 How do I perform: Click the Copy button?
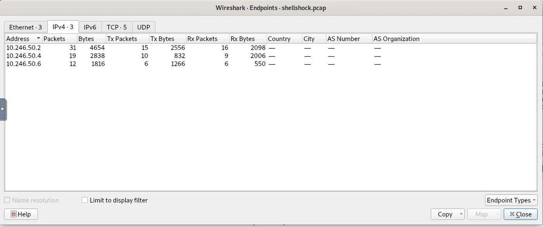click(x=444, y=214)
